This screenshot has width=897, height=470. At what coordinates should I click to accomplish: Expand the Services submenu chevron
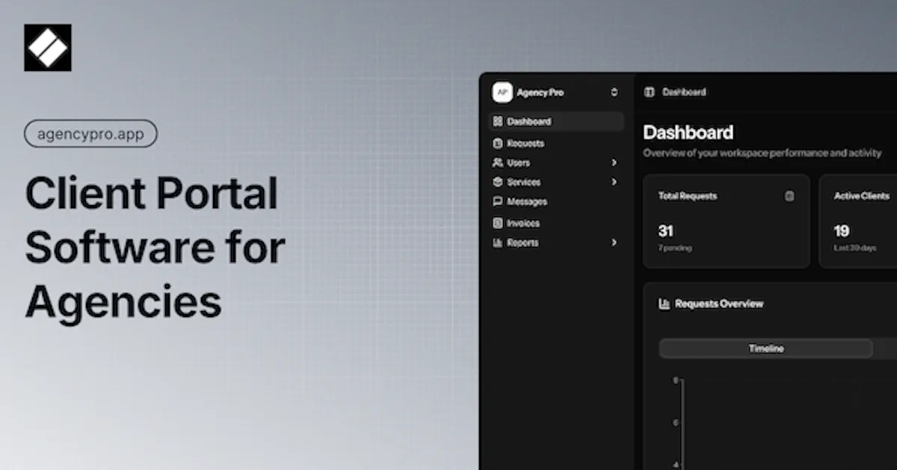(614, 182)
